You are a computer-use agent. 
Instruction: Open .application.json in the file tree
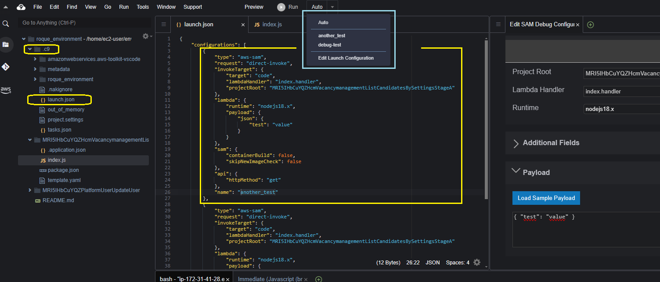click(66, 150)
